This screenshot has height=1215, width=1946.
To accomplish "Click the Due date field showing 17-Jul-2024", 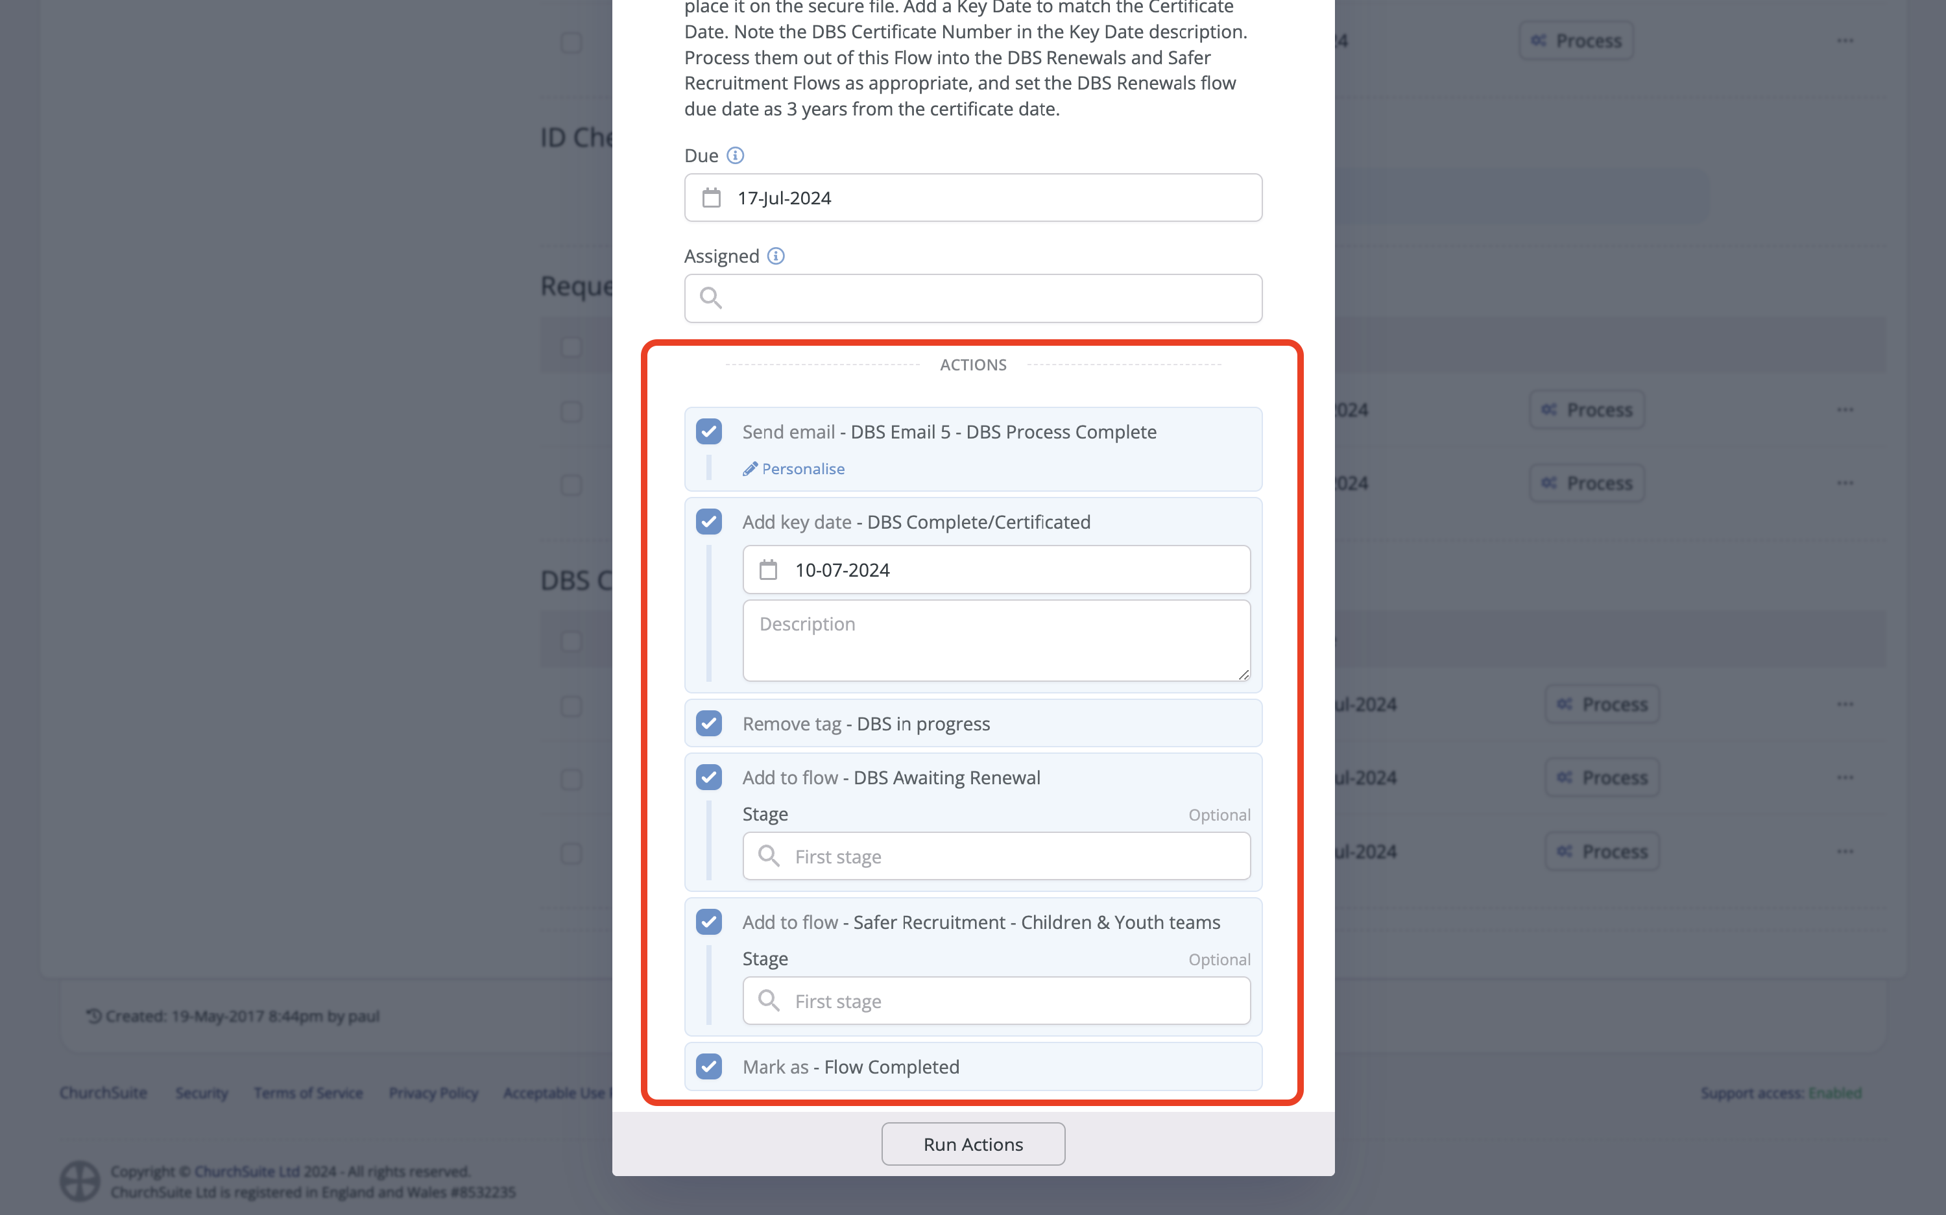I will click(973, 198).
